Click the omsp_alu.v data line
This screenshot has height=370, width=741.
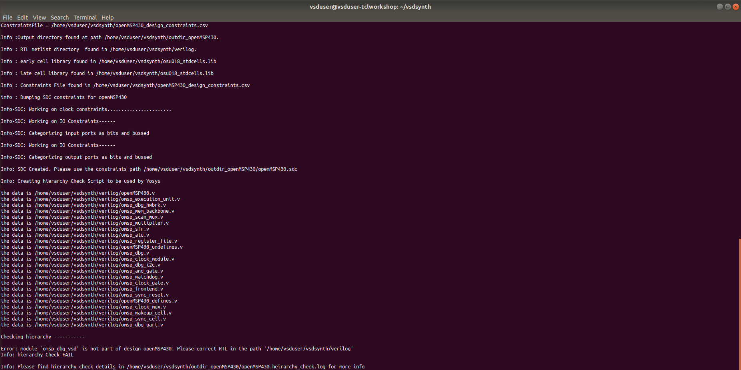point(75,235)
